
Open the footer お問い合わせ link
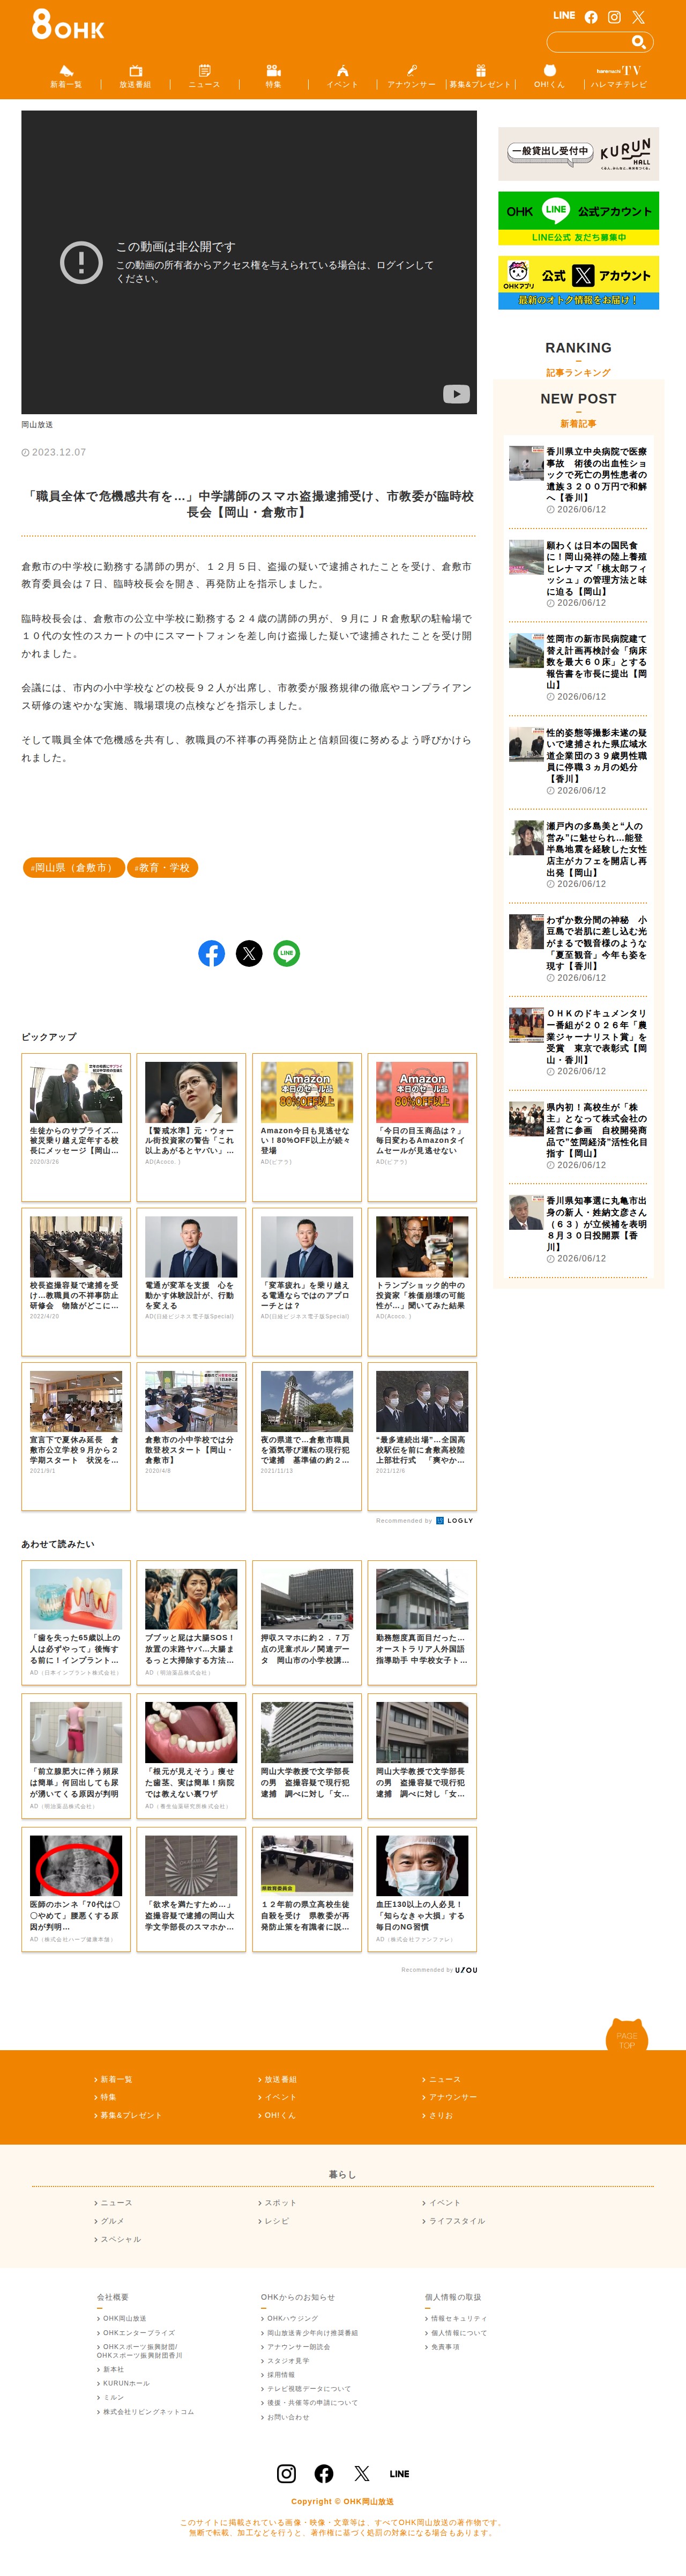coord(288,2417)
